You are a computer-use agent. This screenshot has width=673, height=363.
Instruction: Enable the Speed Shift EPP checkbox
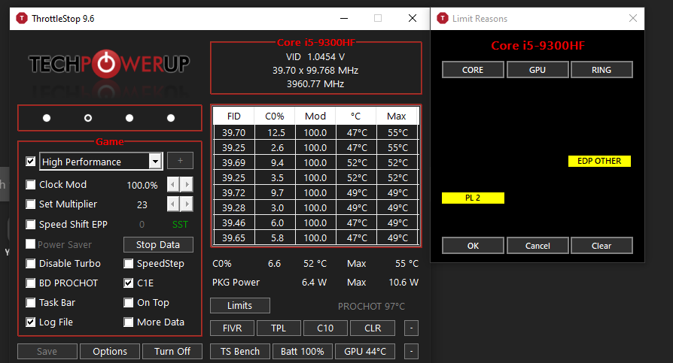tap(30, 224)
